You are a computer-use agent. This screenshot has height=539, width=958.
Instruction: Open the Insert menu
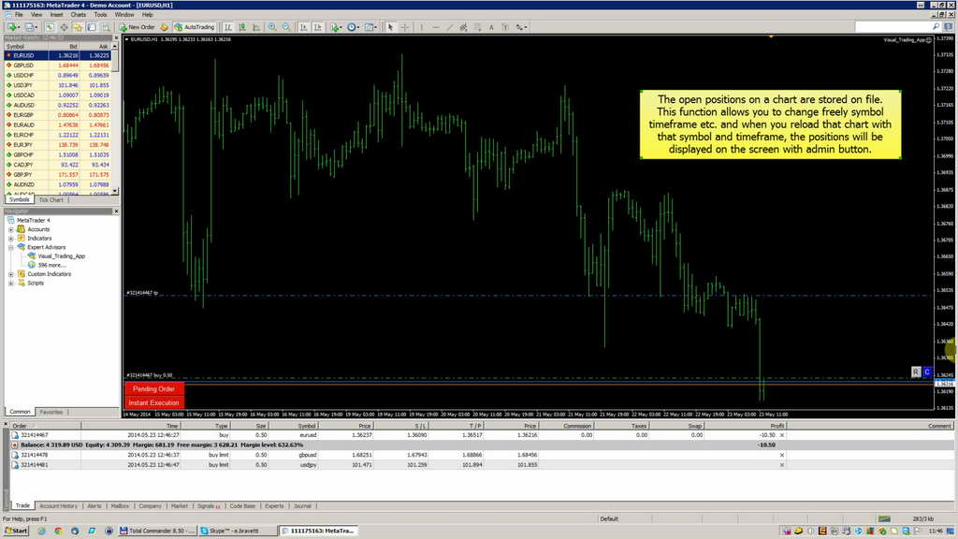56,14
